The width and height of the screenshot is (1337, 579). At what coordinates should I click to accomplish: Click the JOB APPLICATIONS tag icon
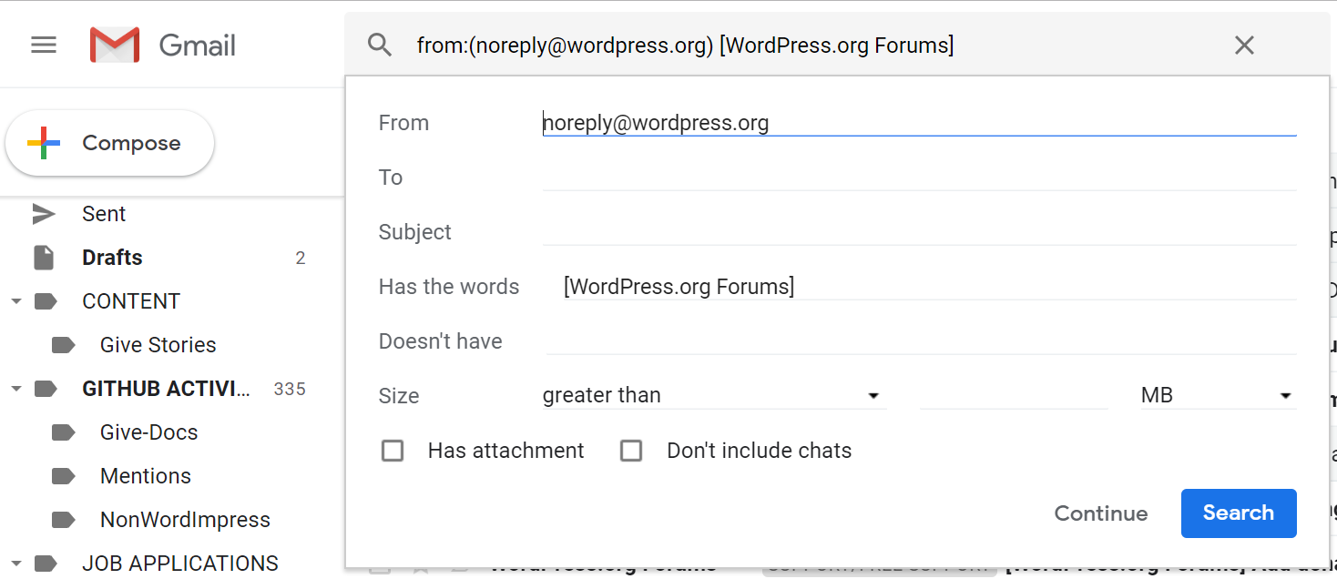[x=46, y=564]
